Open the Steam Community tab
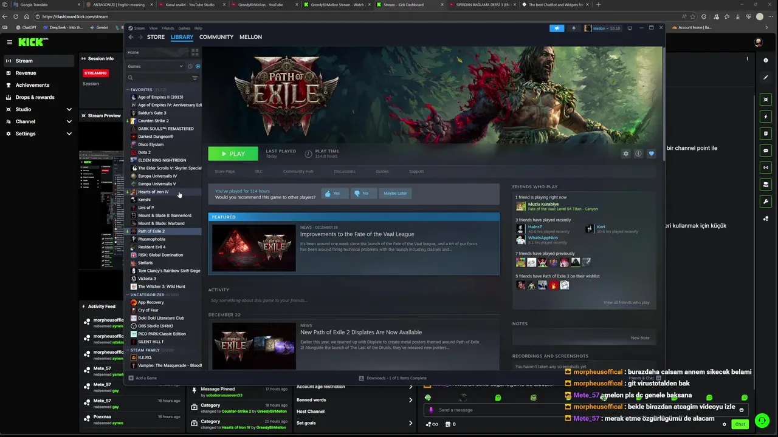The image size is (778, 437). [216, 37]
